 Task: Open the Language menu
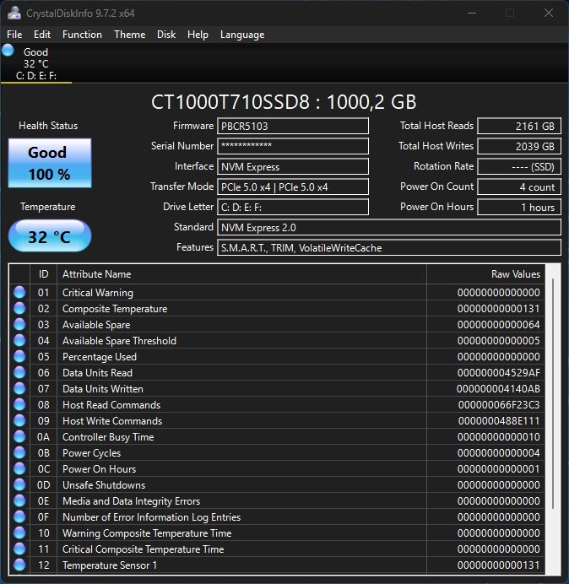[x=242, y=35]
